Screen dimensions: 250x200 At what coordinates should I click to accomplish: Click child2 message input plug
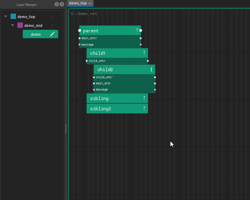click(x=94, y=90)
